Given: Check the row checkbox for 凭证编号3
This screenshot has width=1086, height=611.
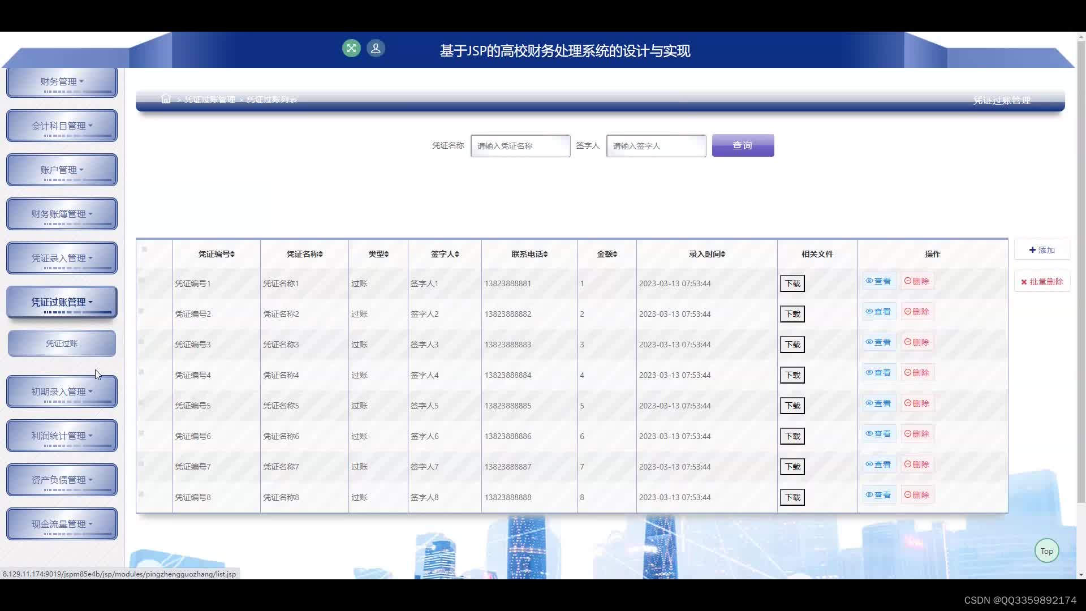Looking at the screenshot, I should 141,341.
